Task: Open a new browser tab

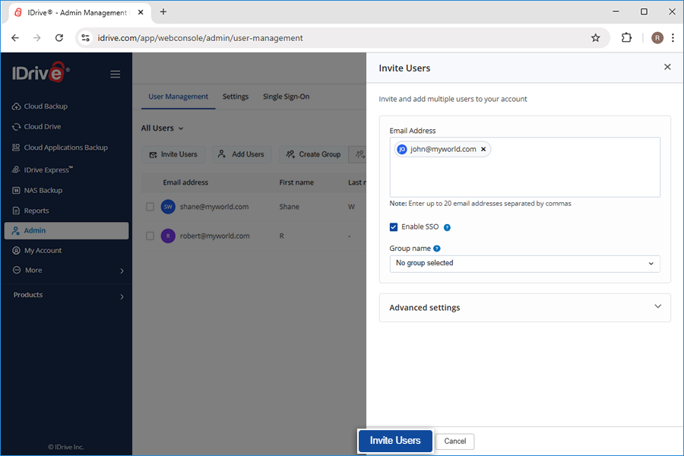Action: coord(163,12)
